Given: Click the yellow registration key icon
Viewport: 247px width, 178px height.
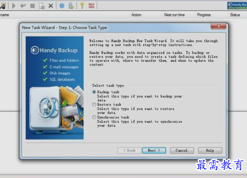Looking at the screenshot, I should pyautogui.click(x=82, y=6).
